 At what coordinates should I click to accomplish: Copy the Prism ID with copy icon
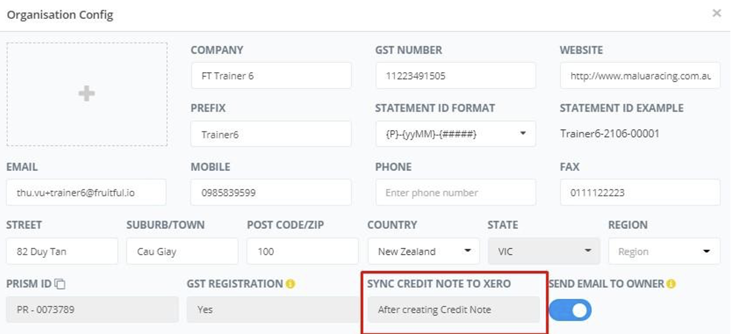click(60, 284)
